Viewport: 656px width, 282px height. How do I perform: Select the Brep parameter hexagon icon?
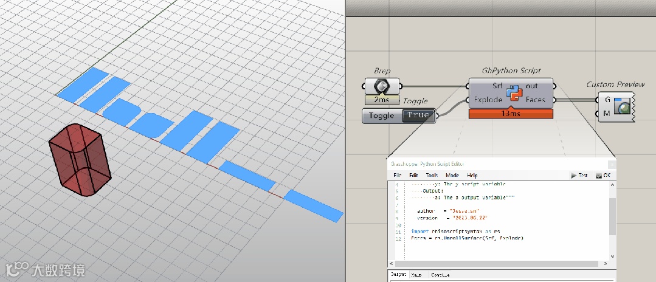point(381,87)
